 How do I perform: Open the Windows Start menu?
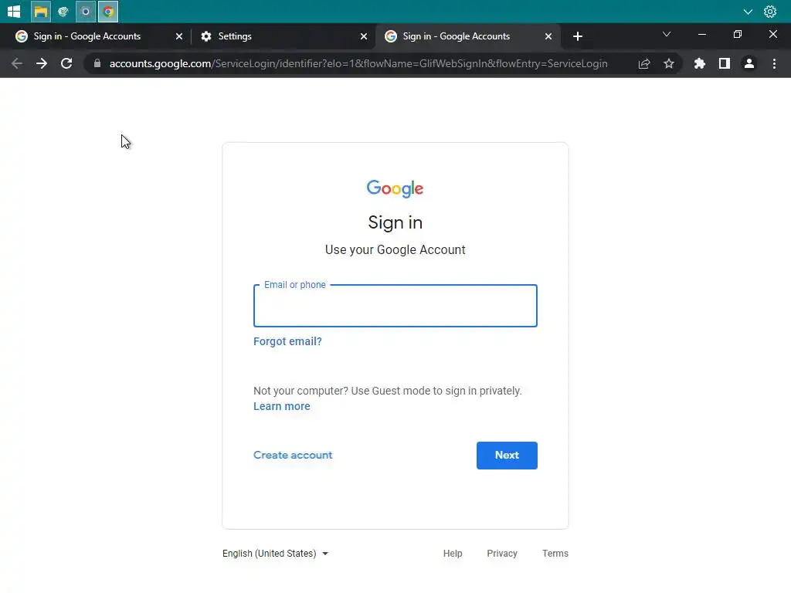click(14, 11)
